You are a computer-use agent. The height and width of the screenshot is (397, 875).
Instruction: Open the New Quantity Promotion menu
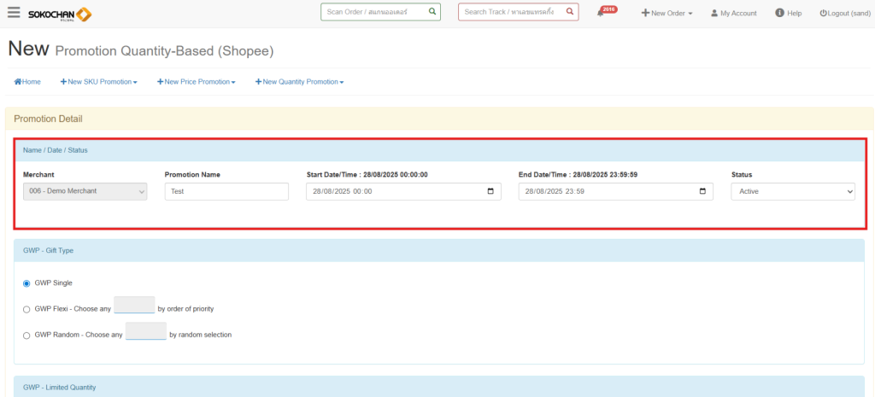click(299, 82)
